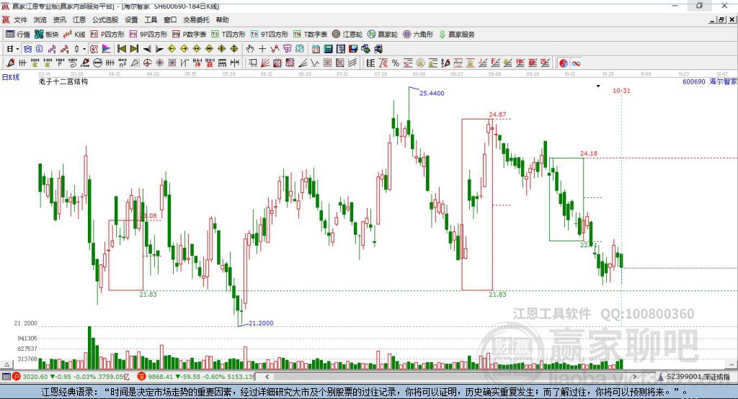The height and width of the screenshot is (399, 738).
Task: Open the 帮助 menu
Action: point(222,19)
